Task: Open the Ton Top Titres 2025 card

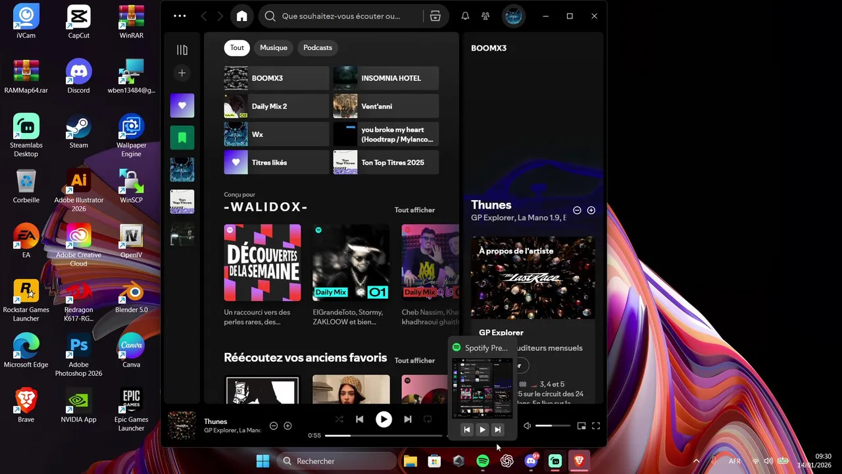Action: tap(386, 163)
